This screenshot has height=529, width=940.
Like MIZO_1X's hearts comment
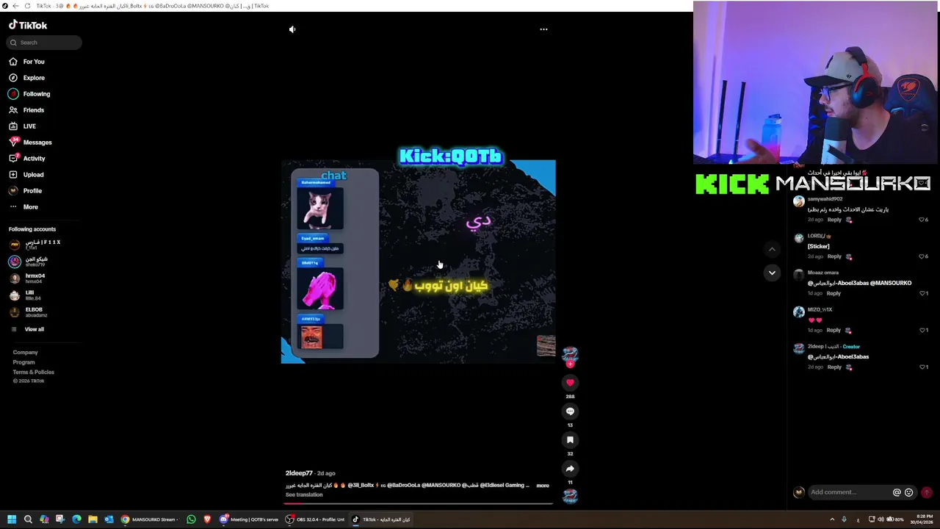922,330
